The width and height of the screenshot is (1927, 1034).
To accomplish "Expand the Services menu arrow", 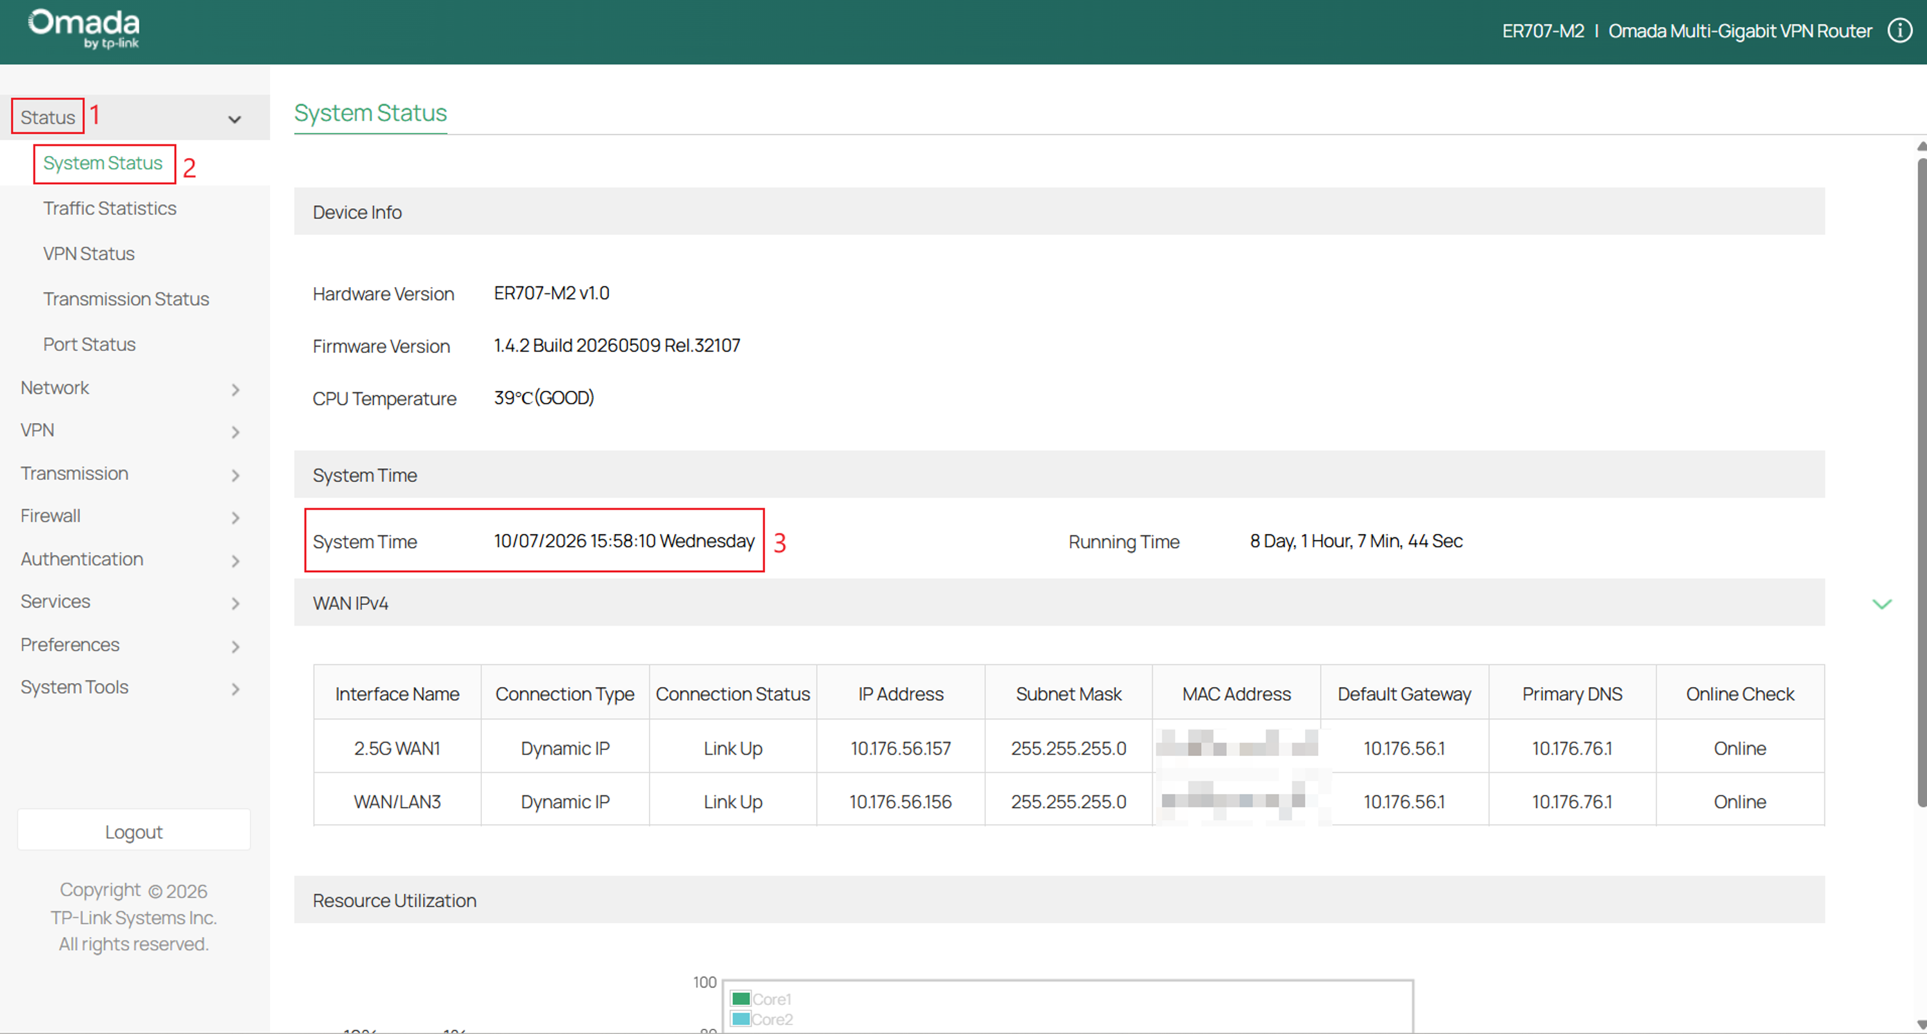I will pyautogui.click(x=235, y=603).
